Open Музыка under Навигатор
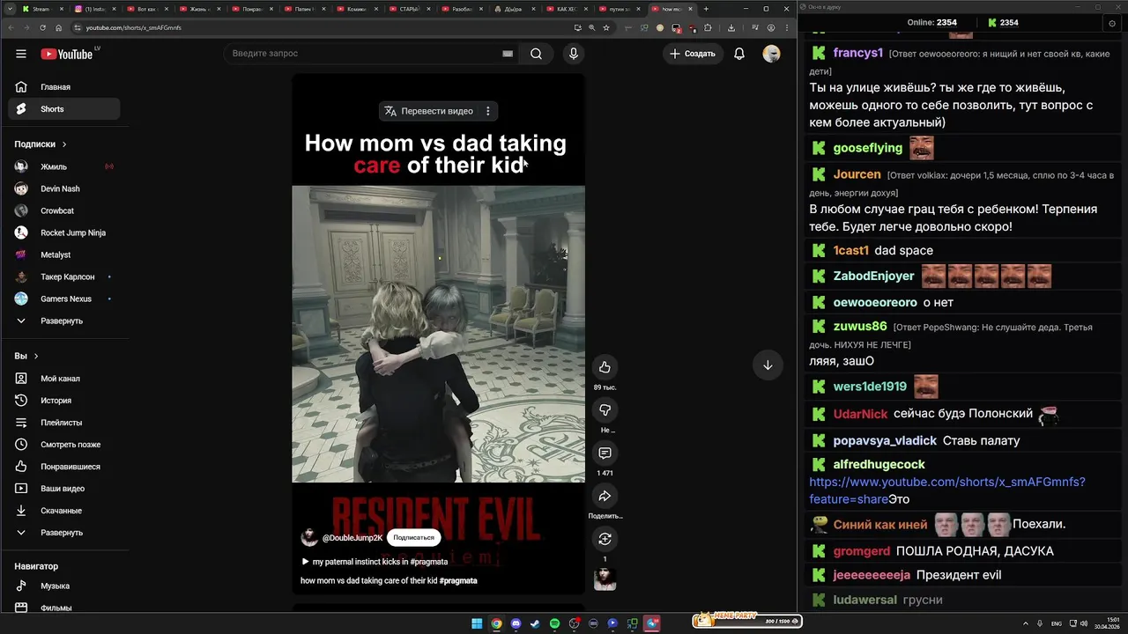Viewport: 1128px width, 634px height. [x=64, y=586]
